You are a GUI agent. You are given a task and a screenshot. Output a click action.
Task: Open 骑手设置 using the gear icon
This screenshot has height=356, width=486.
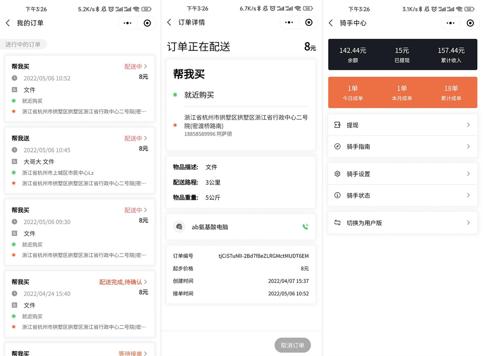point(337,174)
